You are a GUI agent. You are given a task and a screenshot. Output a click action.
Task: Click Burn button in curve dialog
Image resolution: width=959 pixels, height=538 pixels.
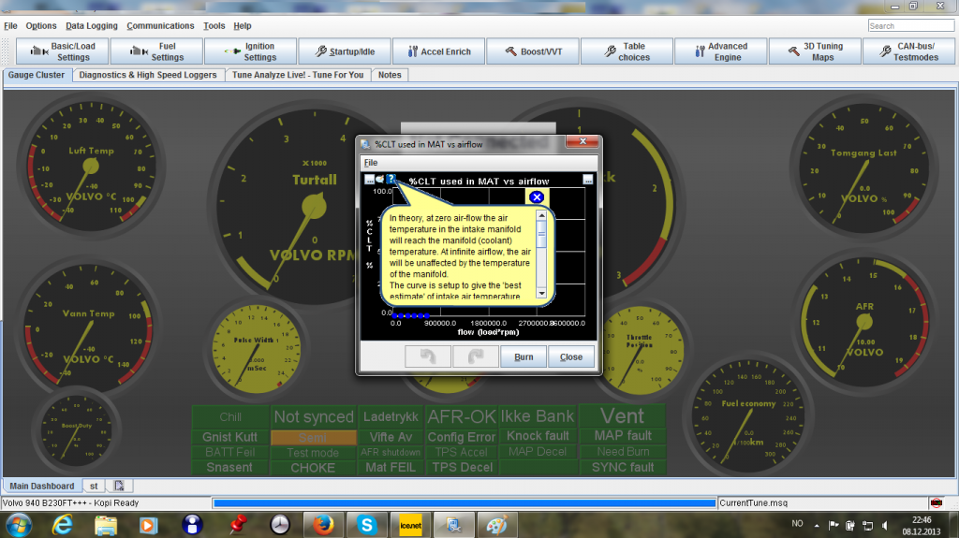pos(524,356)
